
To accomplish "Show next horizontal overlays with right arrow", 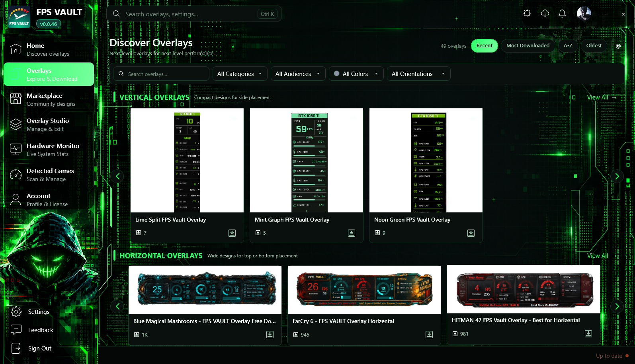I will (x=617, y=306).
